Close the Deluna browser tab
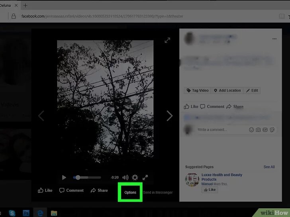Viewport: 290px width, 217px height. point(16,6)
